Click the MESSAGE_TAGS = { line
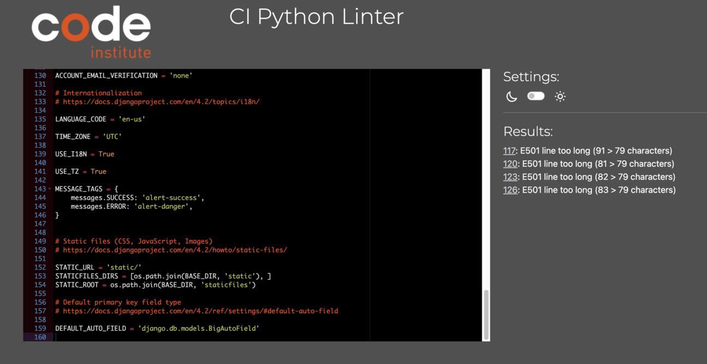This screenshot has width=707, height=364. 87,189
